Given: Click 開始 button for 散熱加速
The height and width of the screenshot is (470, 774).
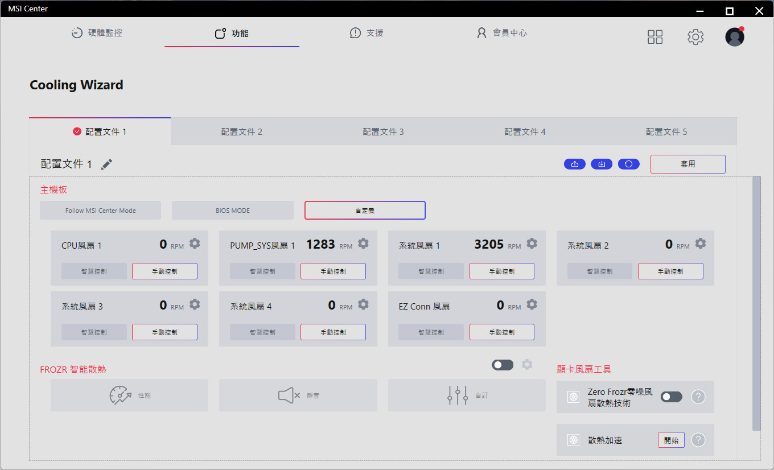Looking at the screenshot, I should tap(671, 440).
